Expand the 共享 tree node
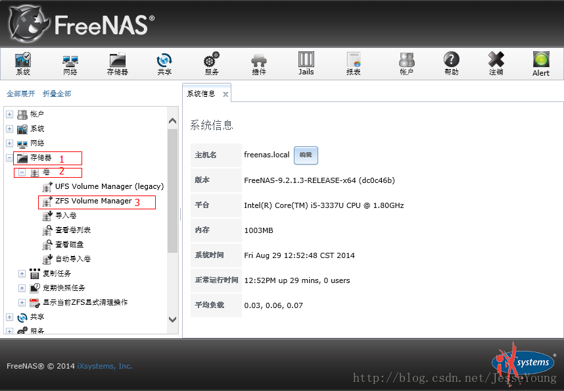The height and width of the screenshot is (391, 564). [x=9, y=317]
